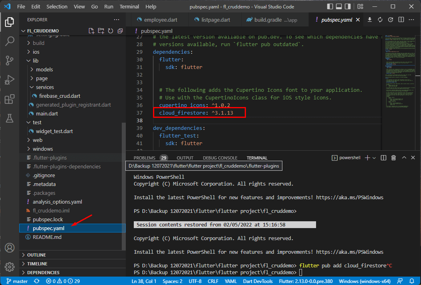Viewport: 421px width, 285px height.
Task: Expand the models folder
Action: coord(44,69)
